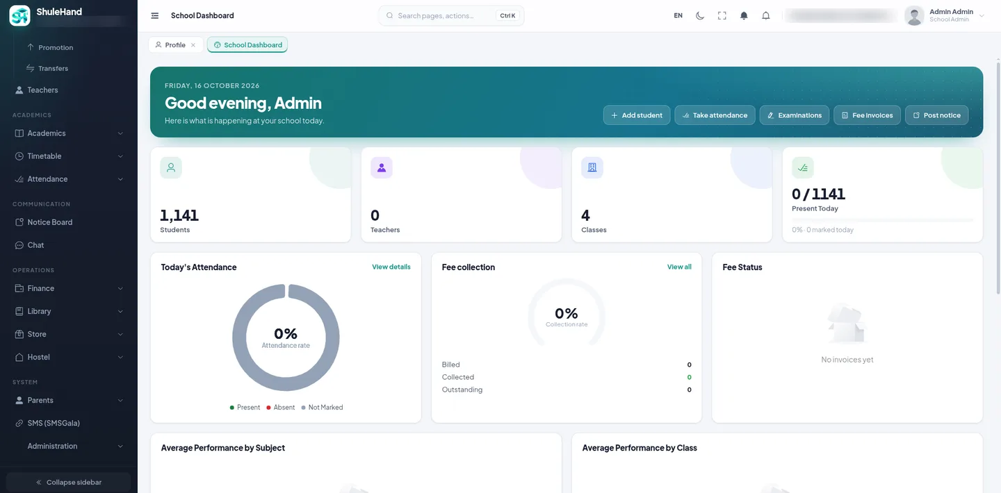Expand the Library submenu chevron
This screenshot has height=493, width=1001.
(120, 311)
